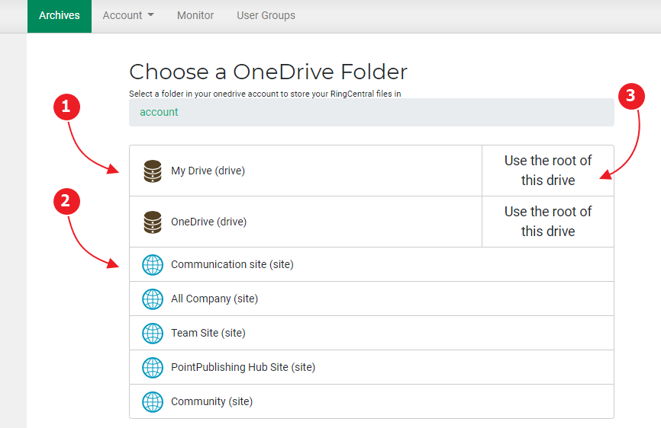The height and width of the screenshot is (428, 661).
Task: Expand the Account dropdown menu
Action: tap(128, 15)
